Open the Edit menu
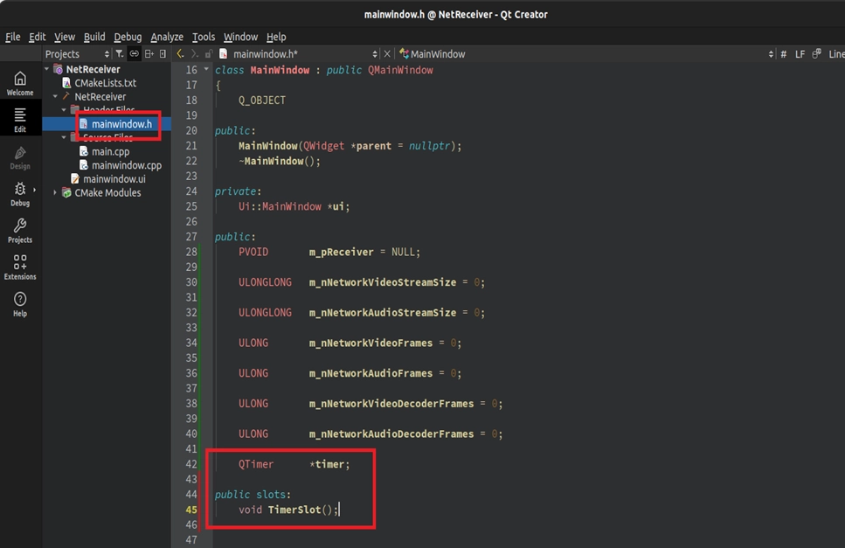 click(37, 37)
